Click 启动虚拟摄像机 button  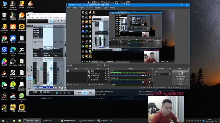point(180,77)
